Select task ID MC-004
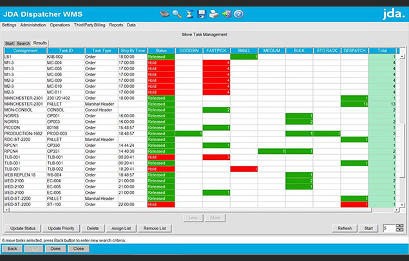This screenshot has width=409, height=261. tap(66, 63)
